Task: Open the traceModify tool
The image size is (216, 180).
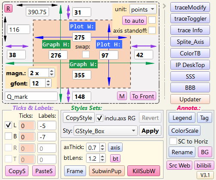Action: click(190, 7)
